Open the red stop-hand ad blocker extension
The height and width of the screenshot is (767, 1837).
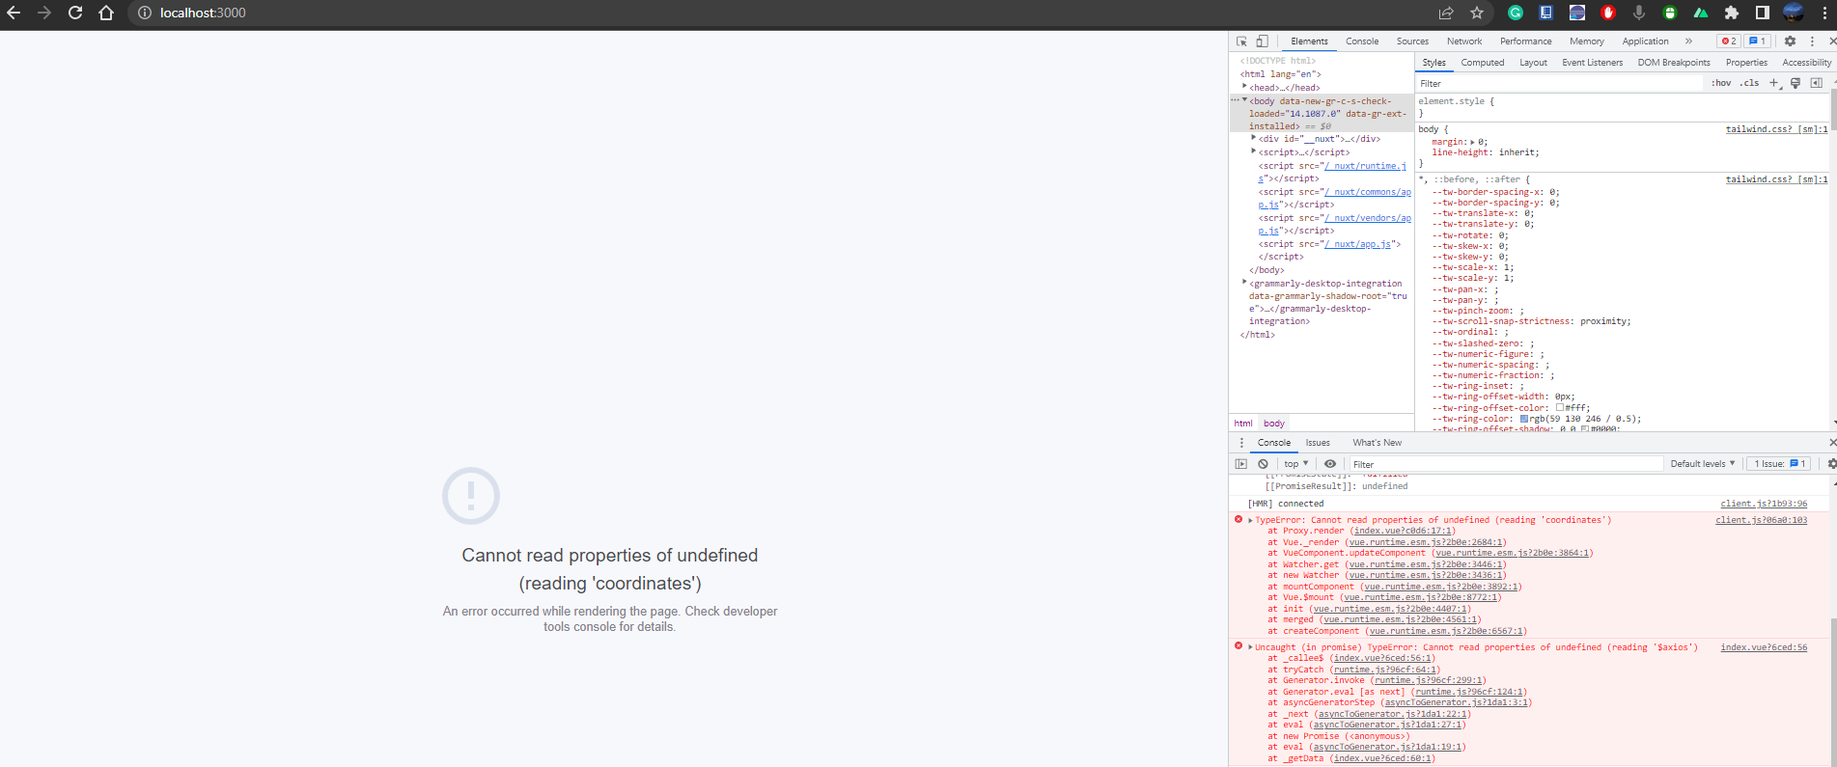pos(1608,13)
